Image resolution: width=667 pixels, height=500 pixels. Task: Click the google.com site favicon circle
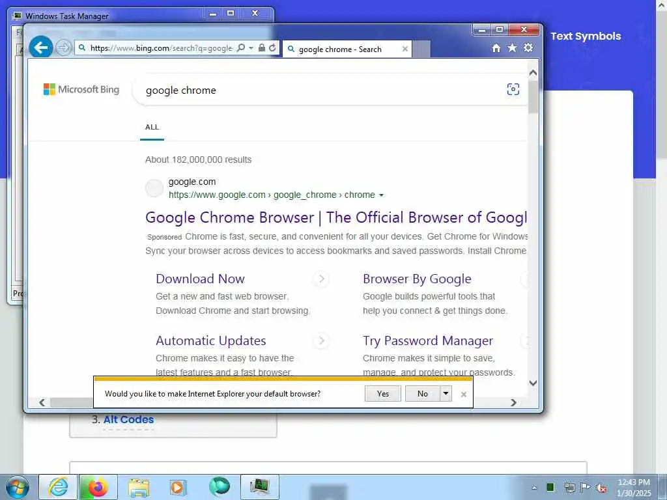click(x=154, y=188)
